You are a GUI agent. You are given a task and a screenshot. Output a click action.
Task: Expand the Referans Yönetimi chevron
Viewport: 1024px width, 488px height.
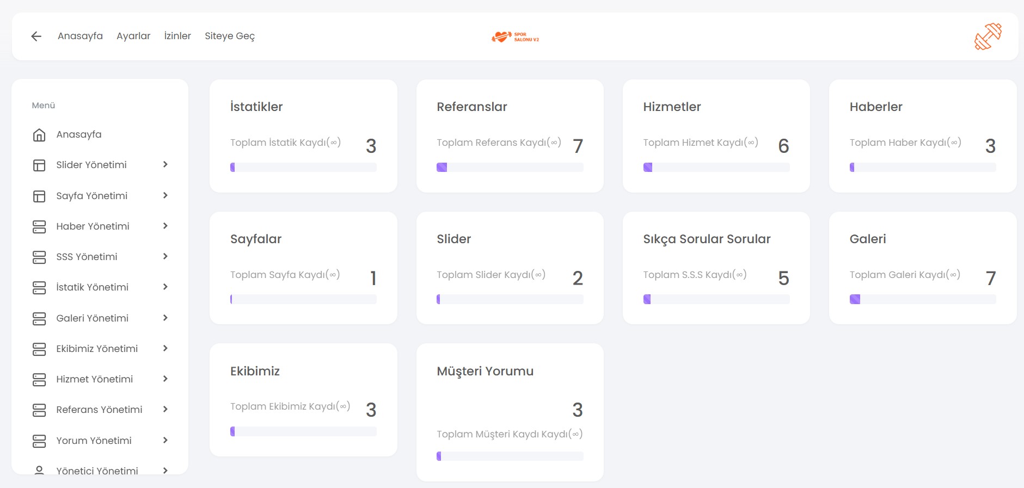click(165, 409)
